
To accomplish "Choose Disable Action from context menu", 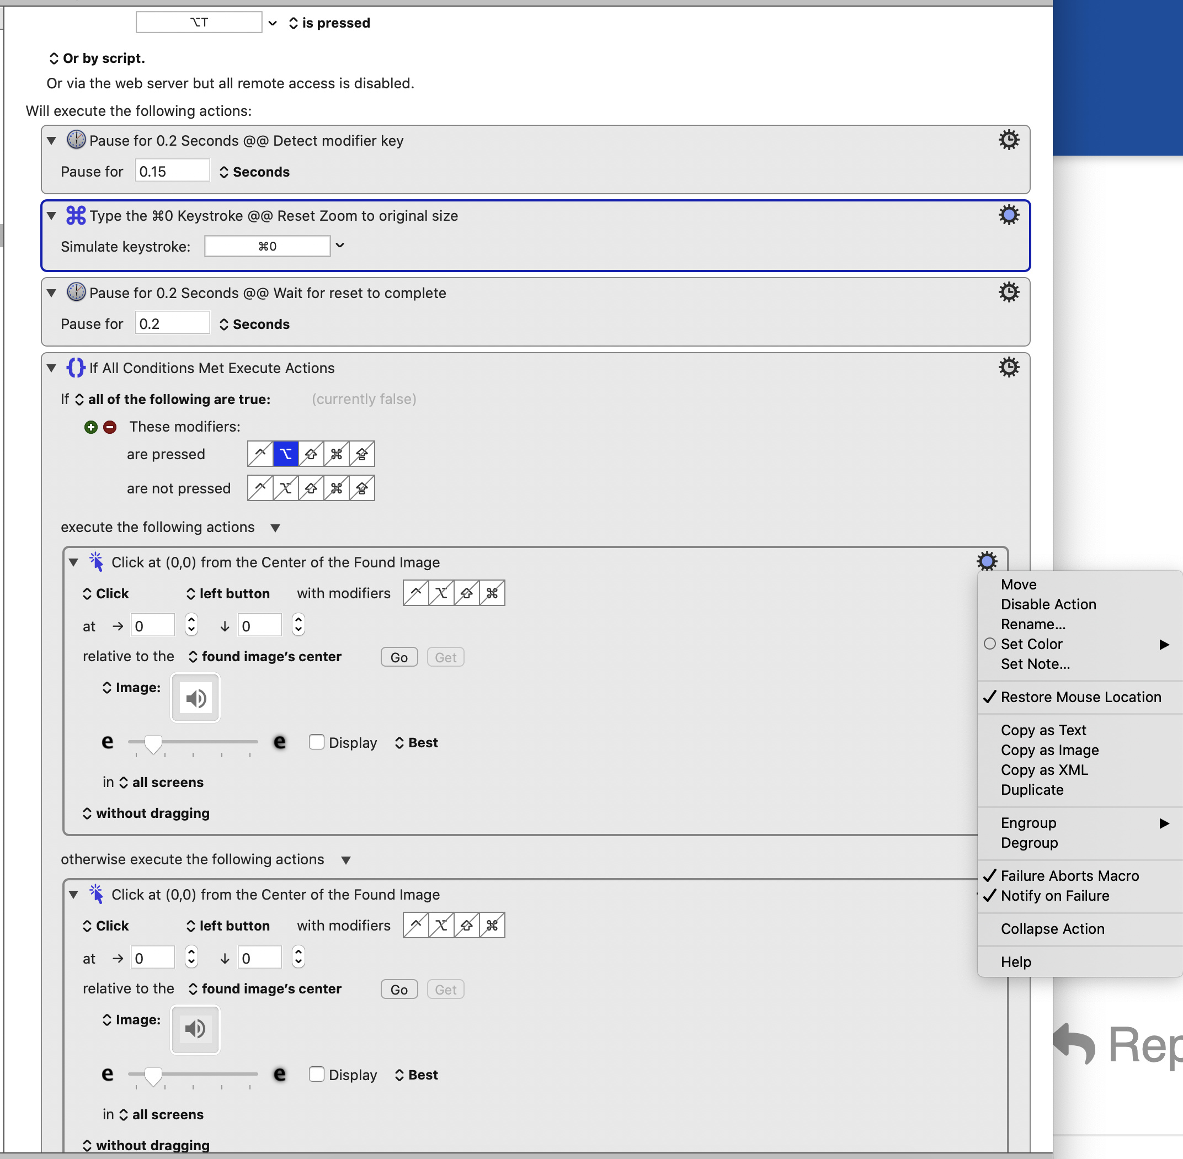I will (1048, 604).
